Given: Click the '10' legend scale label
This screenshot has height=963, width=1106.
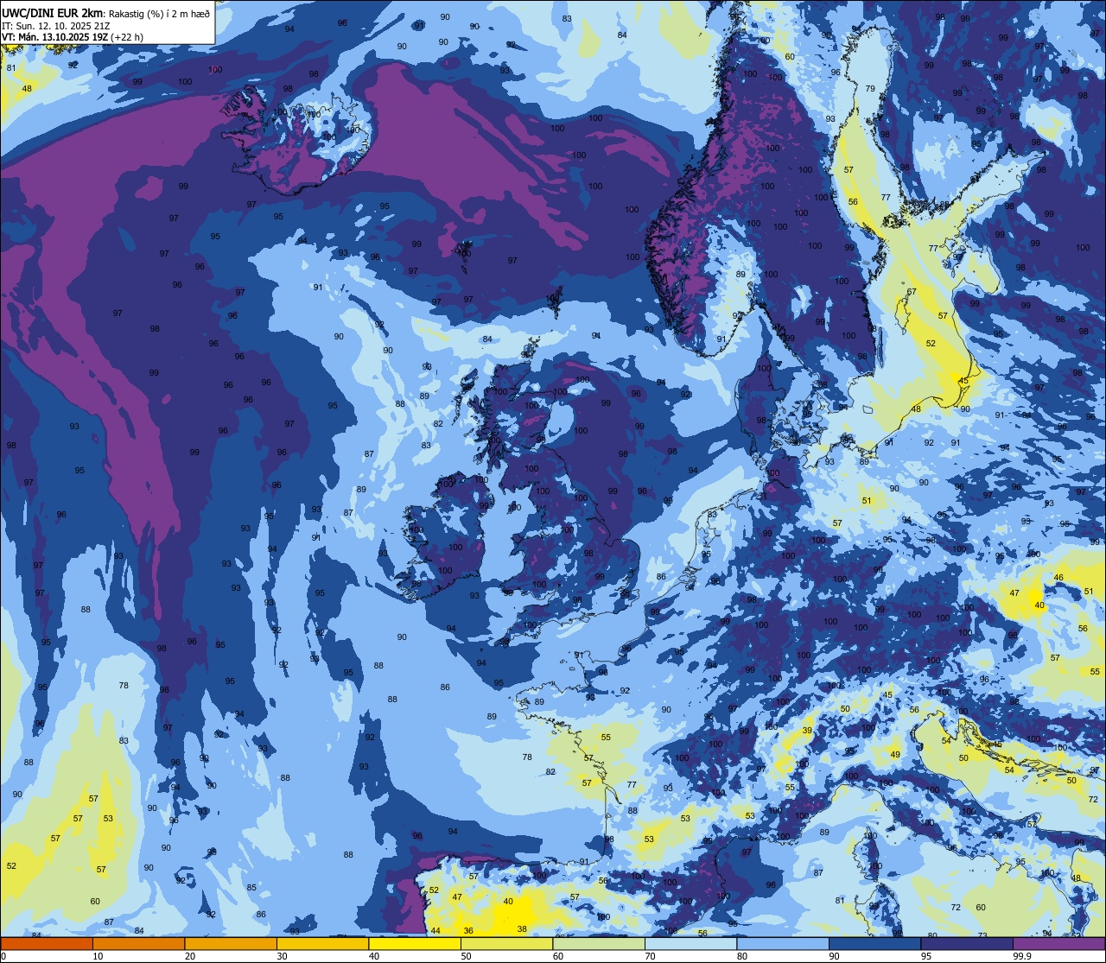Looking at the screenshot, I should (98, 956).
